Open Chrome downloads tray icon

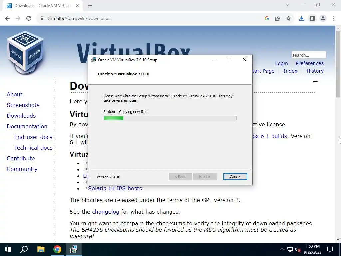[302, 19]
